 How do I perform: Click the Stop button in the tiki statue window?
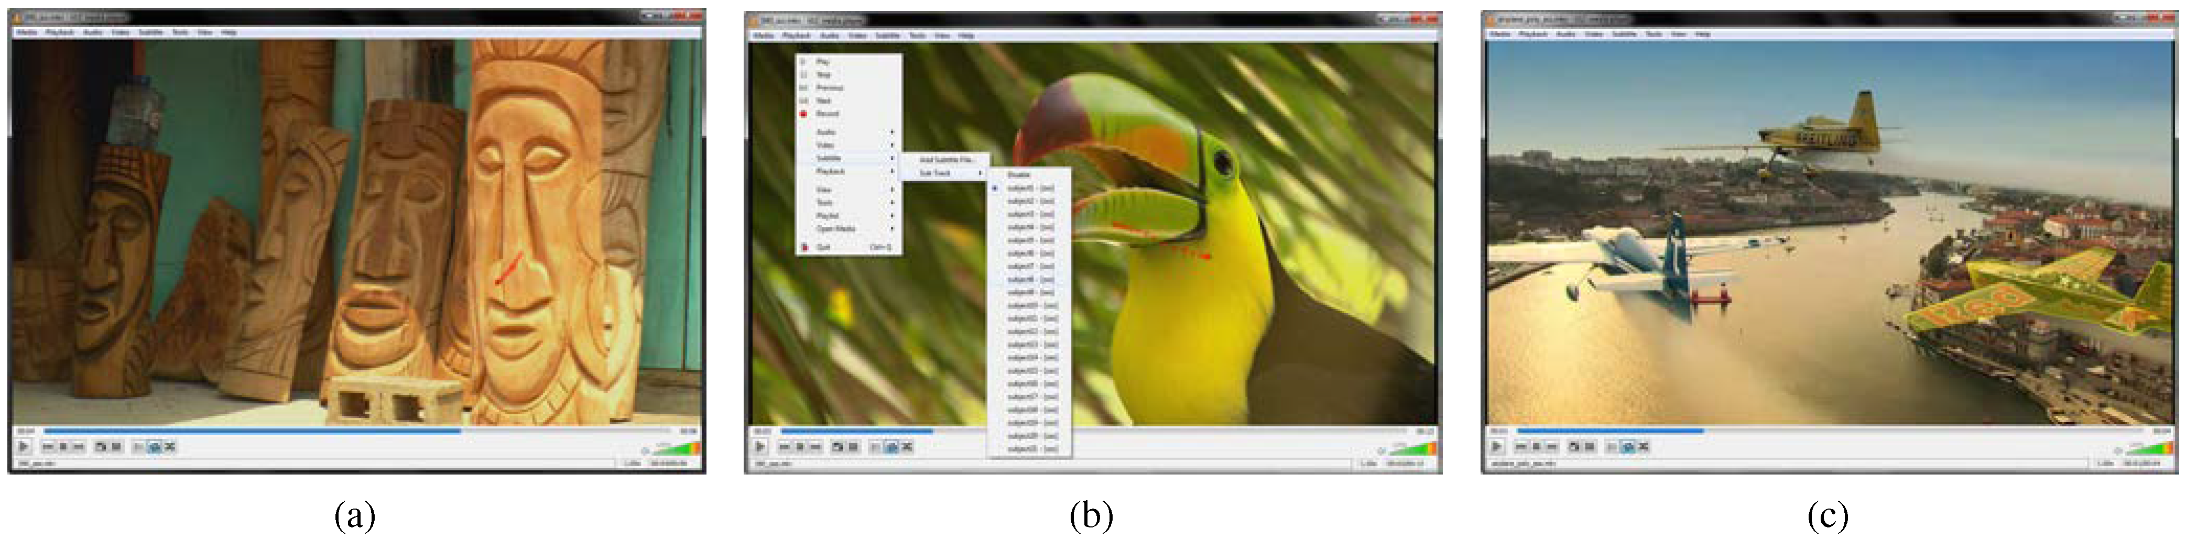63,447
